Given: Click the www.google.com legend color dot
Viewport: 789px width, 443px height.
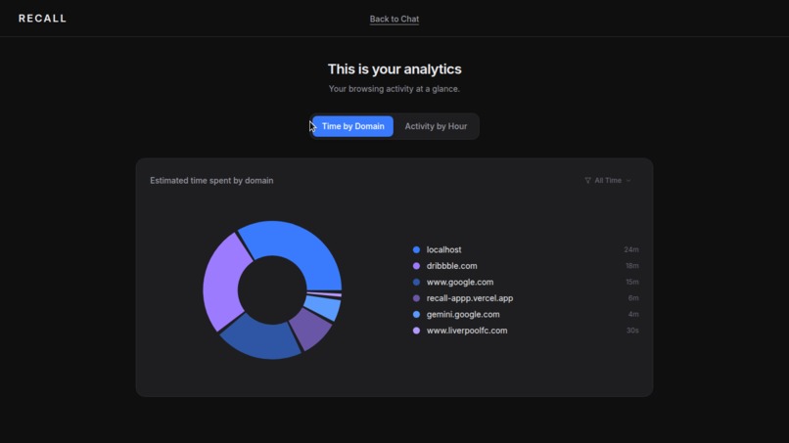Looking at the screenshot, I should click(416, 282).
